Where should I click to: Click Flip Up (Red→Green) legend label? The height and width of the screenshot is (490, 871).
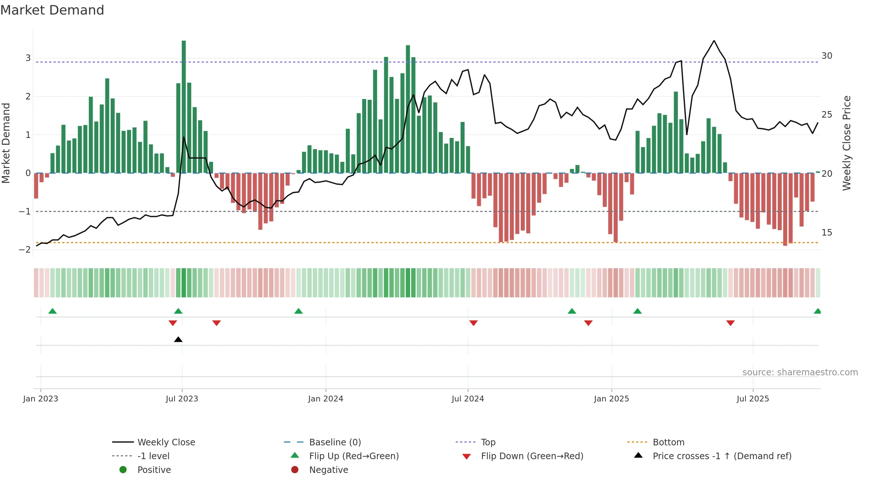[x=354, y=456]
